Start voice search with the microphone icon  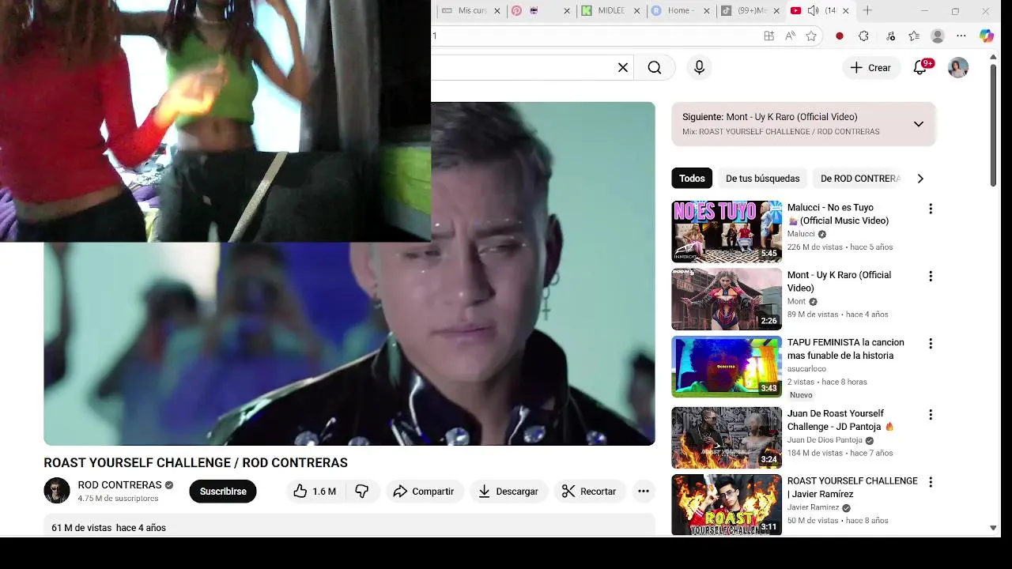click(699, 68)
